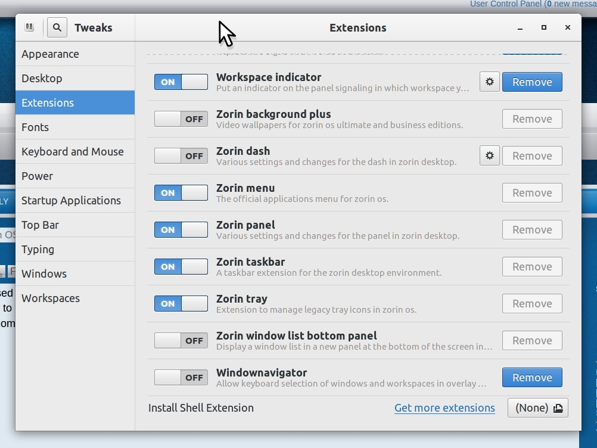Open Workspace indicator settings gear
Image resolution: width=597 pixels, height=448 pixels.
coord(490,82)
